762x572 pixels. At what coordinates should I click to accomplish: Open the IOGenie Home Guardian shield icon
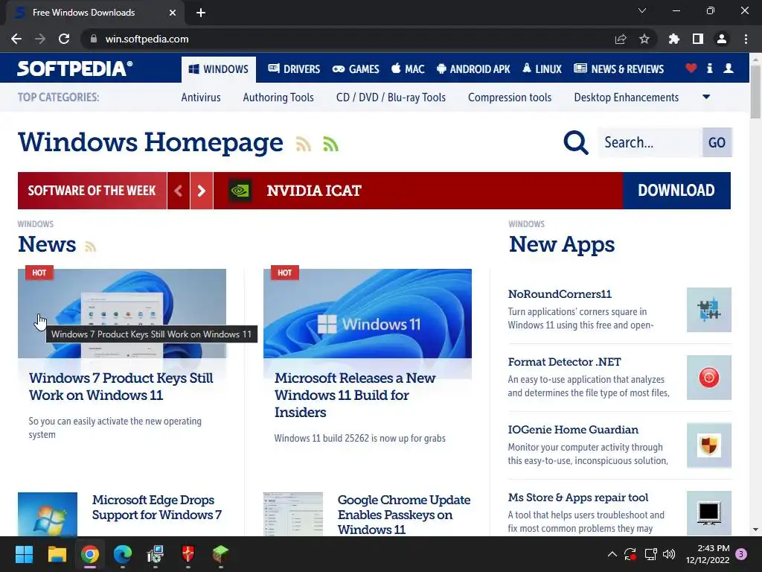[708, 445]
